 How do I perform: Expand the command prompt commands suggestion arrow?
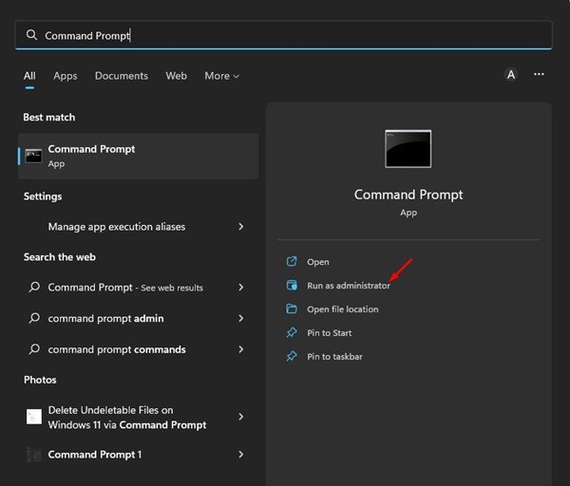(240, 349)
